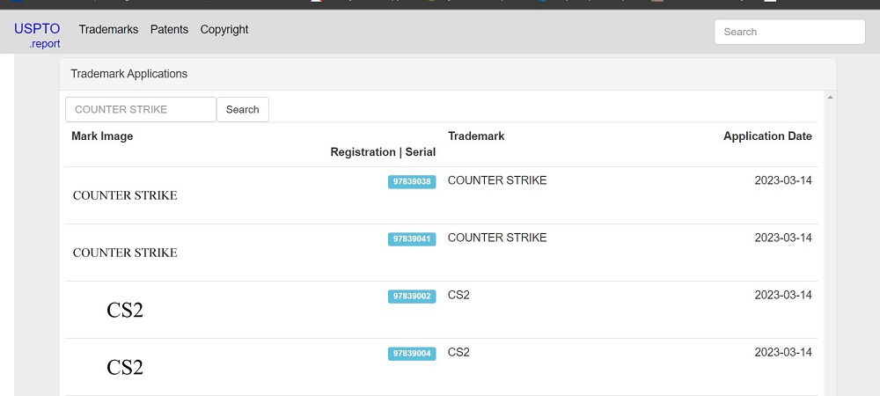Image resolution: width=880 pixels, height=396 pixels.
Task: Open serial badge 97839038
Action: (x=411, y=182)
